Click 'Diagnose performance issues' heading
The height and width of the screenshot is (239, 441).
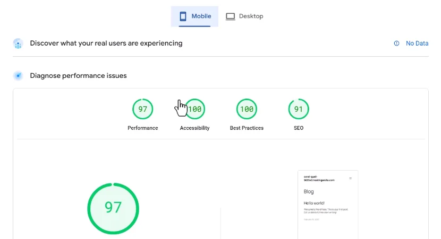(x=79, y=76)
